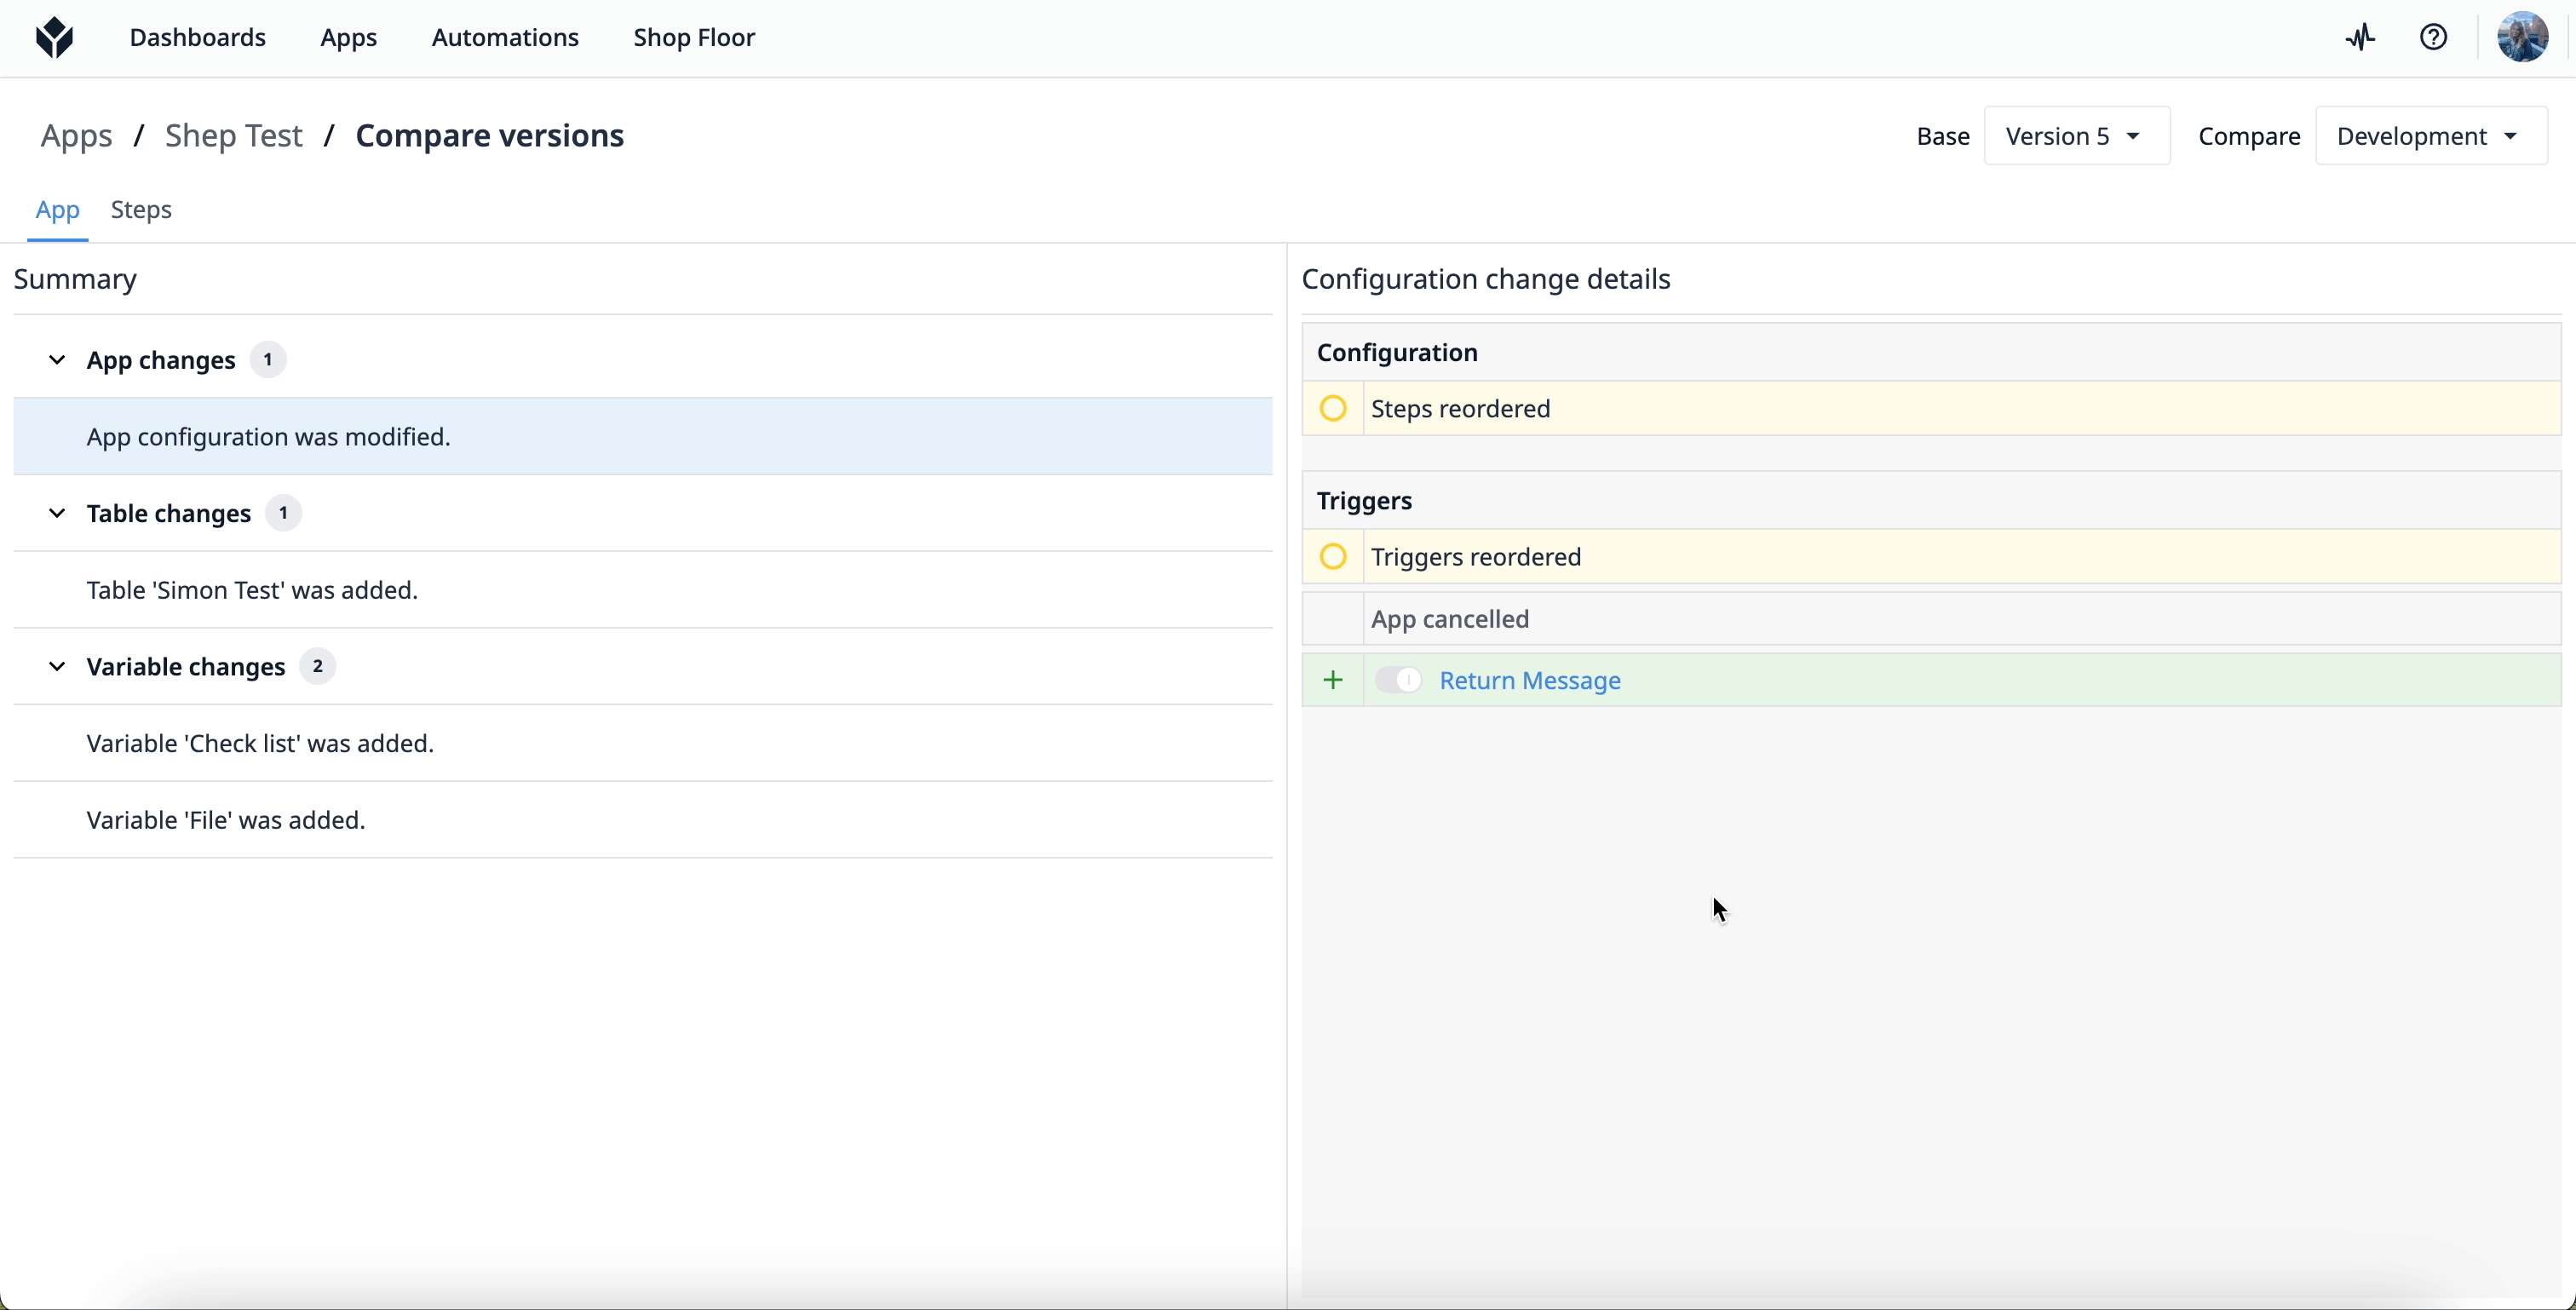Select the Steps tab
This screenshot has height=1310, width=2576.
pos(142,209)
